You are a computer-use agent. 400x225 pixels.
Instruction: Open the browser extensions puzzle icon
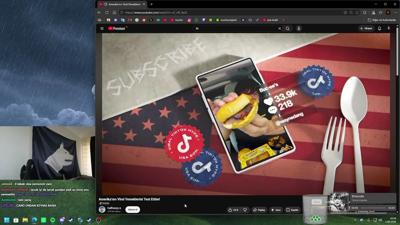point(365,12)
